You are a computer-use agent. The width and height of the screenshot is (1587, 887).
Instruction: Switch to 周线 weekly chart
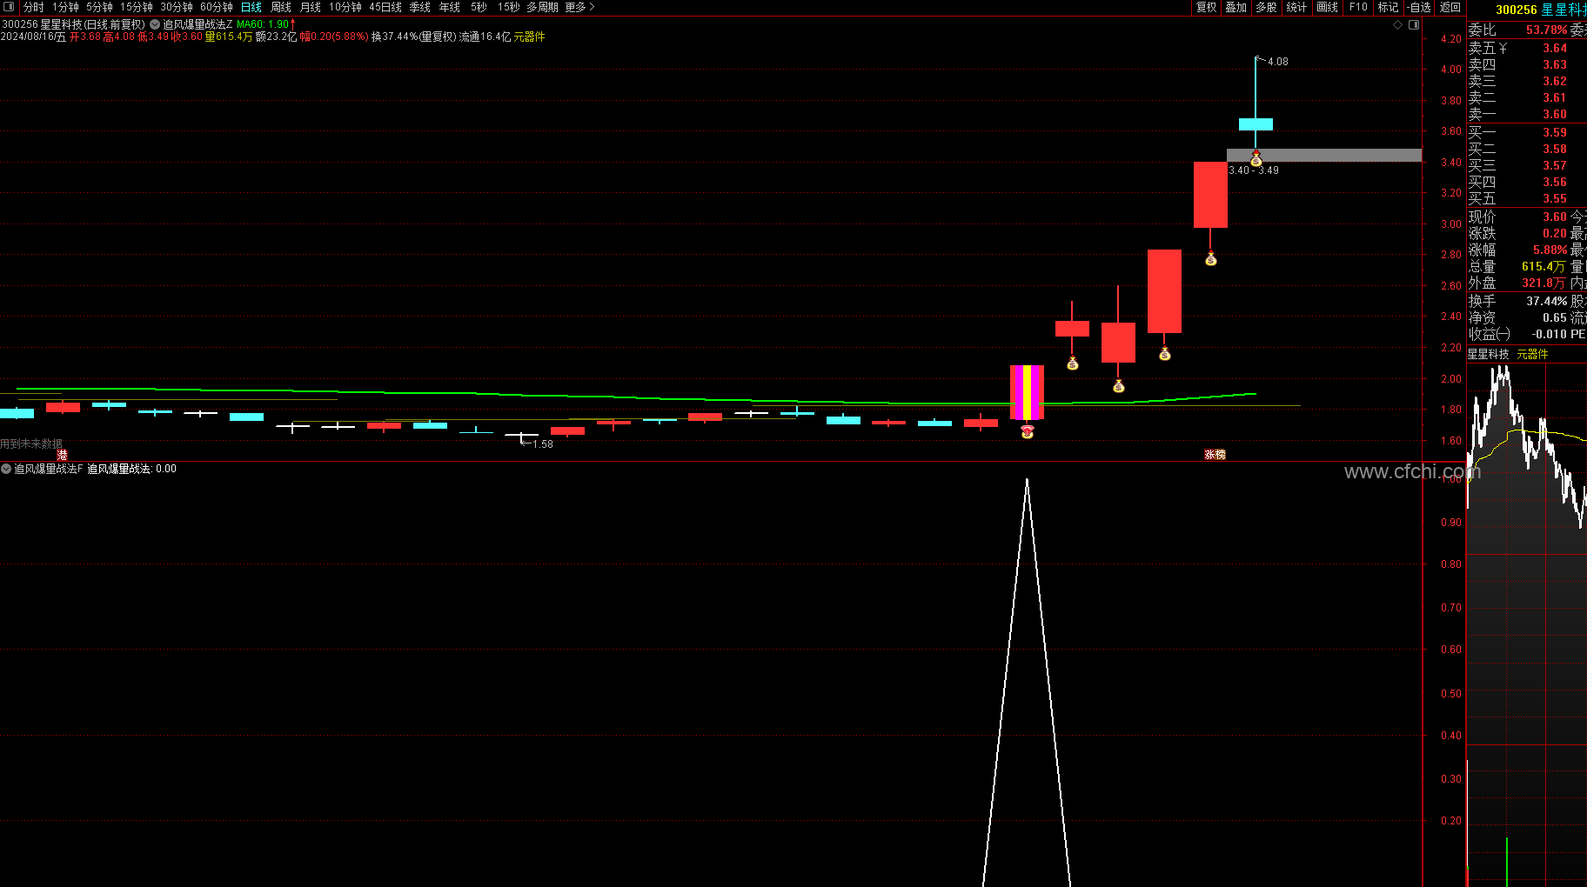(281, 7)
